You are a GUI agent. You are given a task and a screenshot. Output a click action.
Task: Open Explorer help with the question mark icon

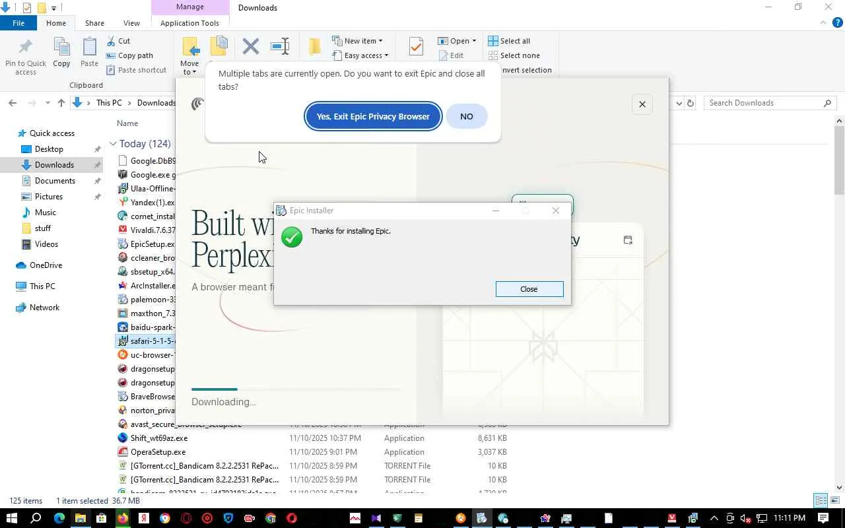tap(838, 23)
